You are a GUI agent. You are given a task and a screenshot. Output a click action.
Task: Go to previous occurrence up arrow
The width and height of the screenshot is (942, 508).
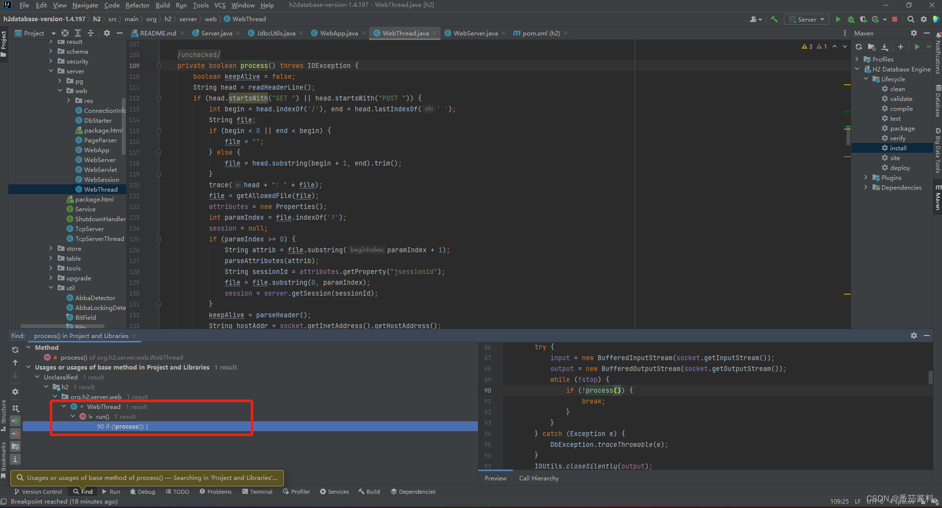tap(15, 363)
